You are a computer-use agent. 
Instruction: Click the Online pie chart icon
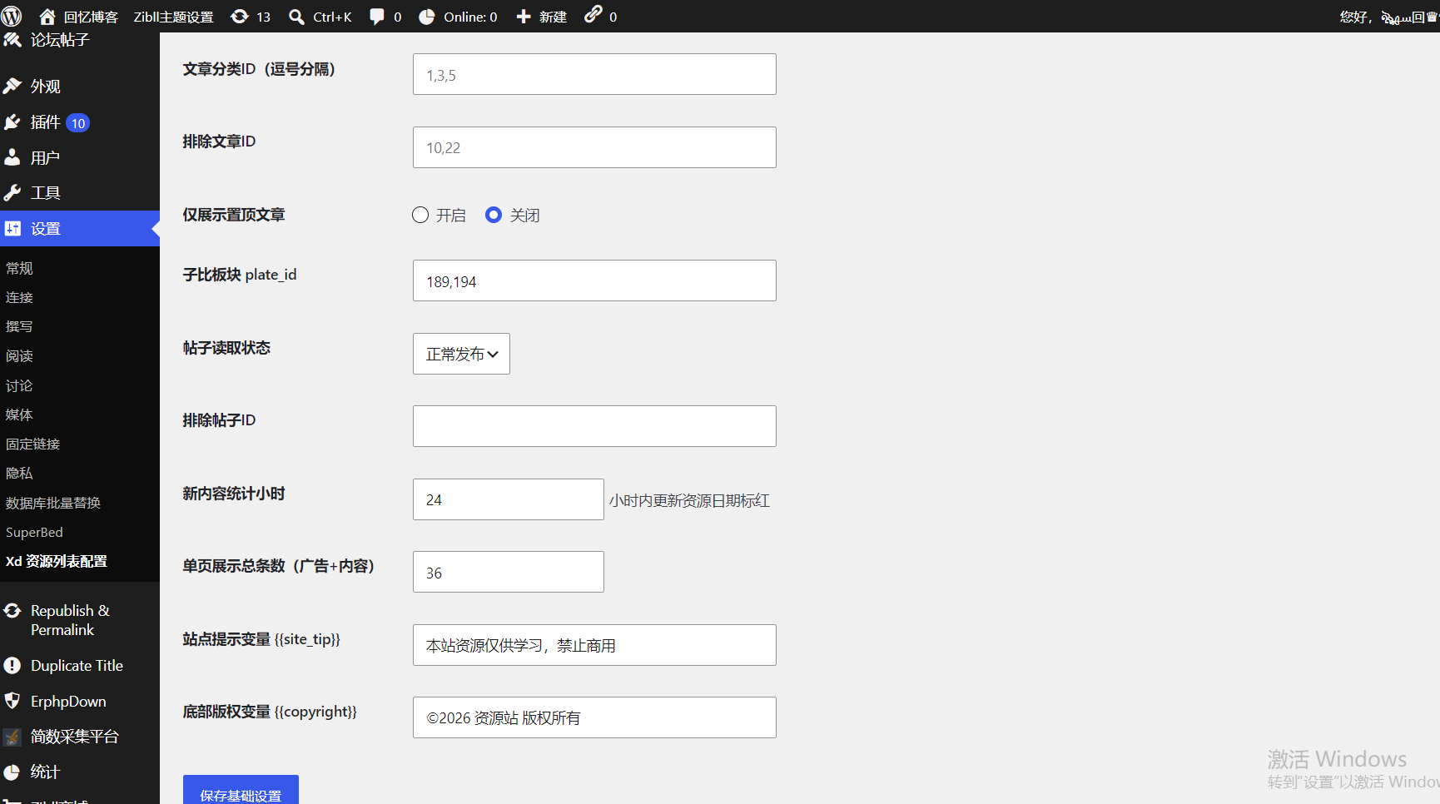pos(426,17)
